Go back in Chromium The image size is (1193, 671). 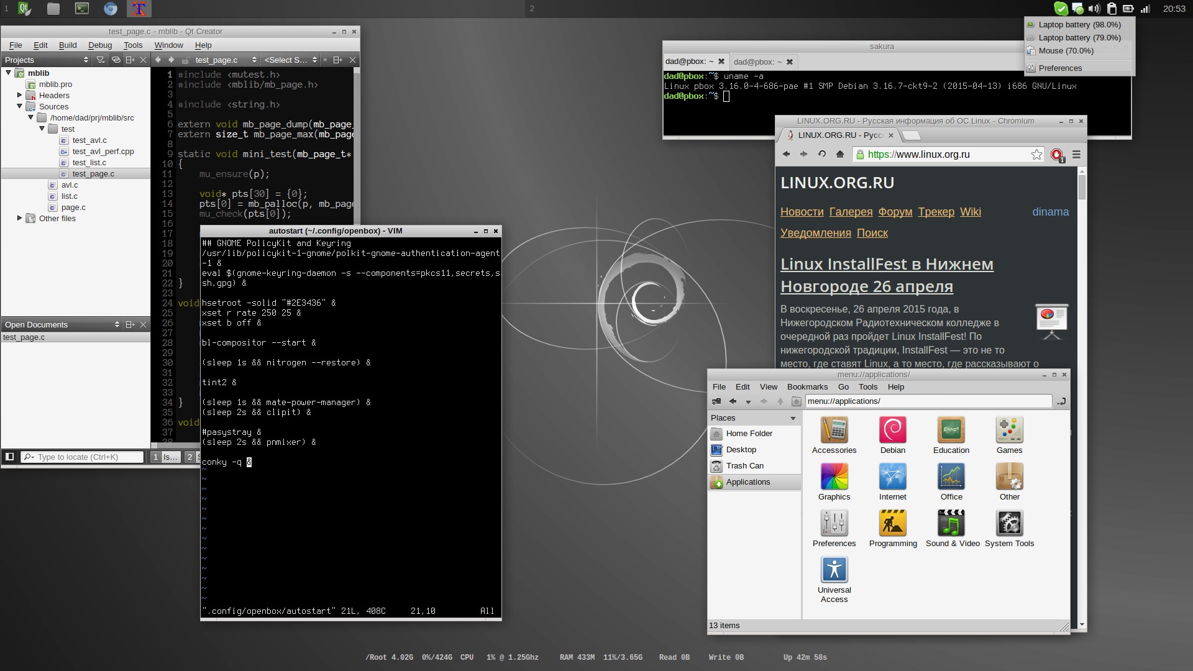click(x=786, y=154)
